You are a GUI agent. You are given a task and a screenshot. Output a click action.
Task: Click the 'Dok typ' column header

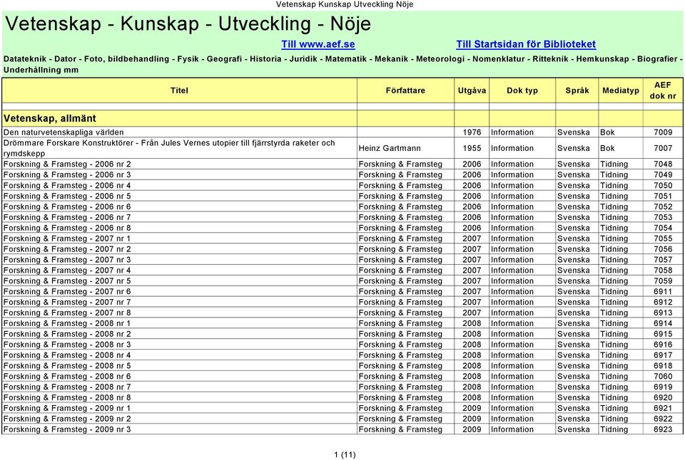point(522,90)
